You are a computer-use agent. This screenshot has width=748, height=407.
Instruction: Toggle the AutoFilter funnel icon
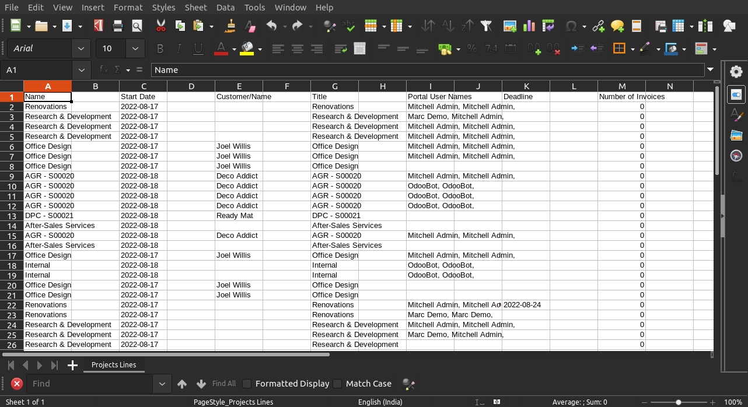click(x=486, y=26)
